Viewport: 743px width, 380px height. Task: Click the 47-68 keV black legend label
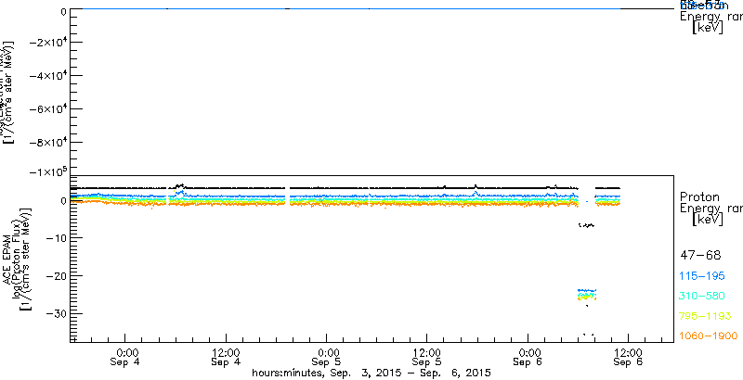coord(700,256)
